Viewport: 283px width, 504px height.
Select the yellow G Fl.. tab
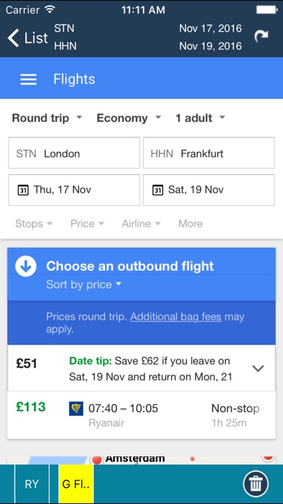point(76,484)
